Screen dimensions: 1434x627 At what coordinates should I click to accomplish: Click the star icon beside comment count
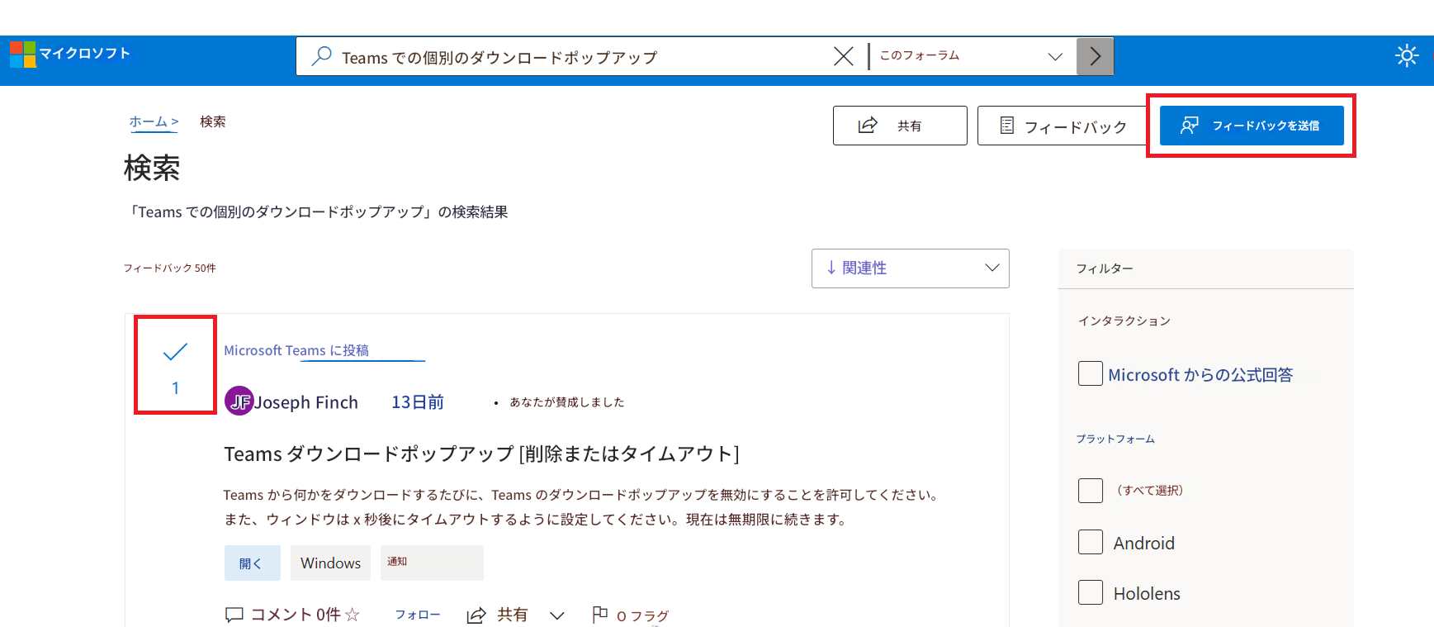[x=353, y=615]
